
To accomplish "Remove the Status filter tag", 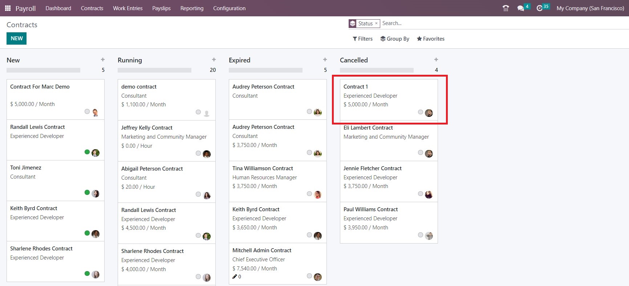I will [x=376, y=23].
